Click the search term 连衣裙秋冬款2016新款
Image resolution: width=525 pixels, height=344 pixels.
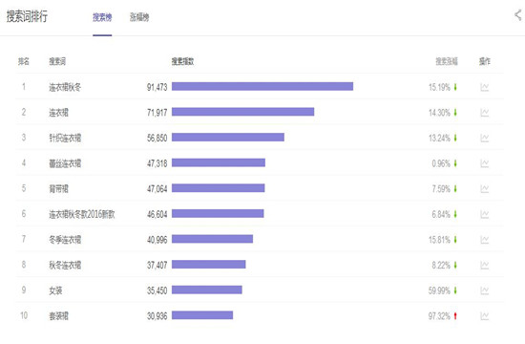coord(82,214)
